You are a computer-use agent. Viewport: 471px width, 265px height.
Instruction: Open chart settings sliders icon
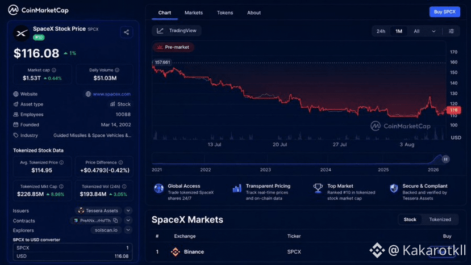point(451,31)
